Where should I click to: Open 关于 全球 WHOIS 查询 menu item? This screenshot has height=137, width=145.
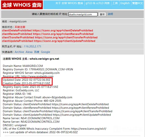tap(69, 3)
